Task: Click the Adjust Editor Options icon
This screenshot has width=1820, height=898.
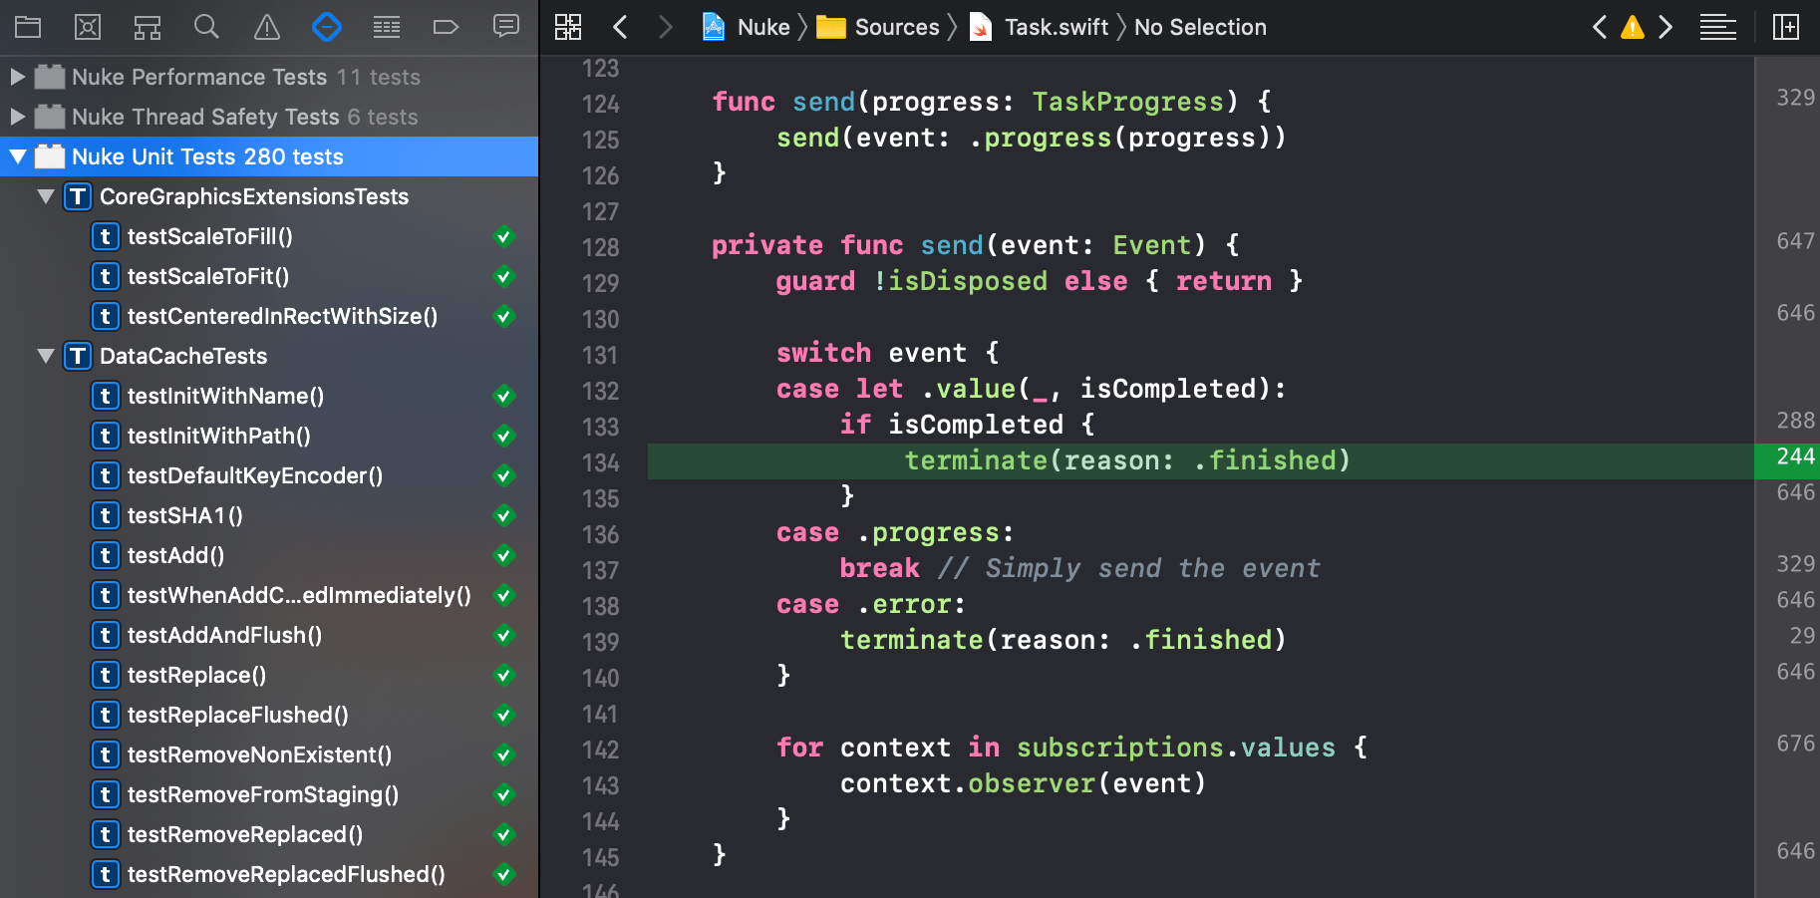Action: click(1717, 27)
